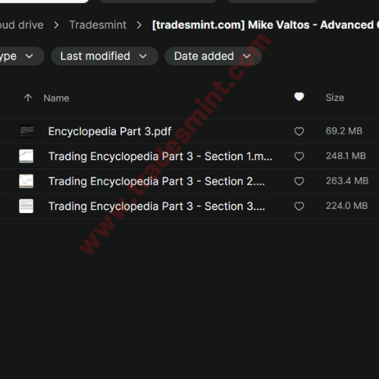This screenshot has width=379, height=379.
Task: Open Trading Encyclopedia Part 3 - Section 1 file
Action: (x=161, y=156)
